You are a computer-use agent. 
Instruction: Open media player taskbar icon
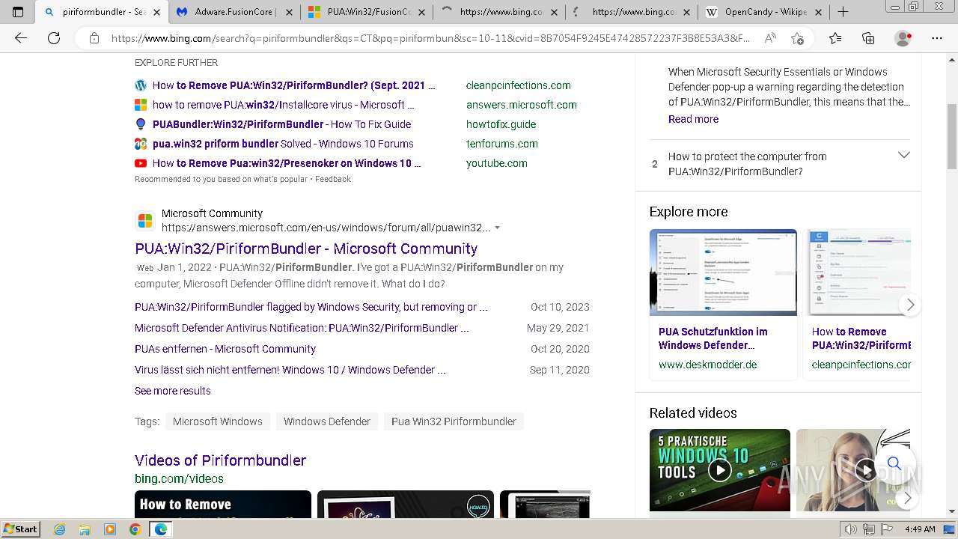[x=110, y=529]
